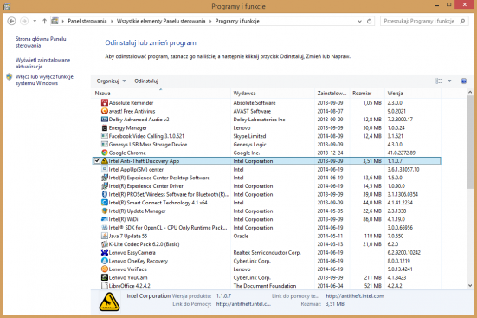Open Wyświetl zainstalowane aktualizacje link
This screenshot has width=477, height=318.
point(43,63)
